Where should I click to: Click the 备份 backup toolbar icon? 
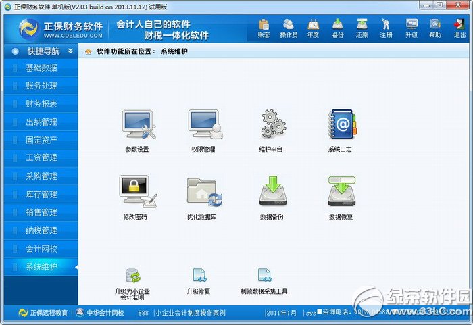pyautogui.click(x=338, y=28)
